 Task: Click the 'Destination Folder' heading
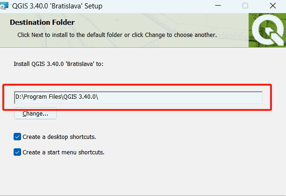pos(42,22)
